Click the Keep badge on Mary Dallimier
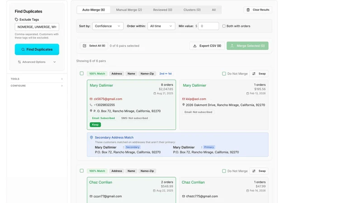Screen dimensions: 362x203 (x=95, y=125)
